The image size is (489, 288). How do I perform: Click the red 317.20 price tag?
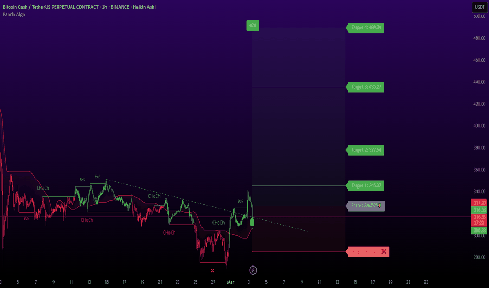[x=479, y=203]
